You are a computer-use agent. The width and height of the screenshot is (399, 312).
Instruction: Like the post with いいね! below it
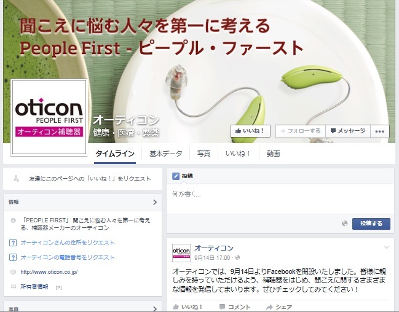point(188,307)
